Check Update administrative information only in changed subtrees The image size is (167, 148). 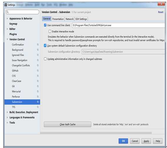45,59
